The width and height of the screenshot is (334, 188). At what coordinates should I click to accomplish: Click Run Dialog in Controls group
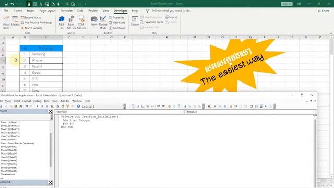click(x=117, y=28)
